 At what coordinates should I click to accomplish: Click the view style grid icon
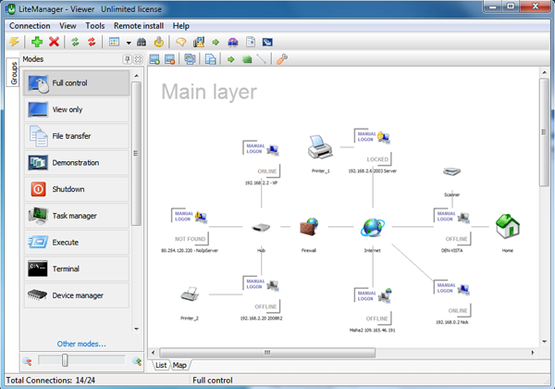[114, 43]
